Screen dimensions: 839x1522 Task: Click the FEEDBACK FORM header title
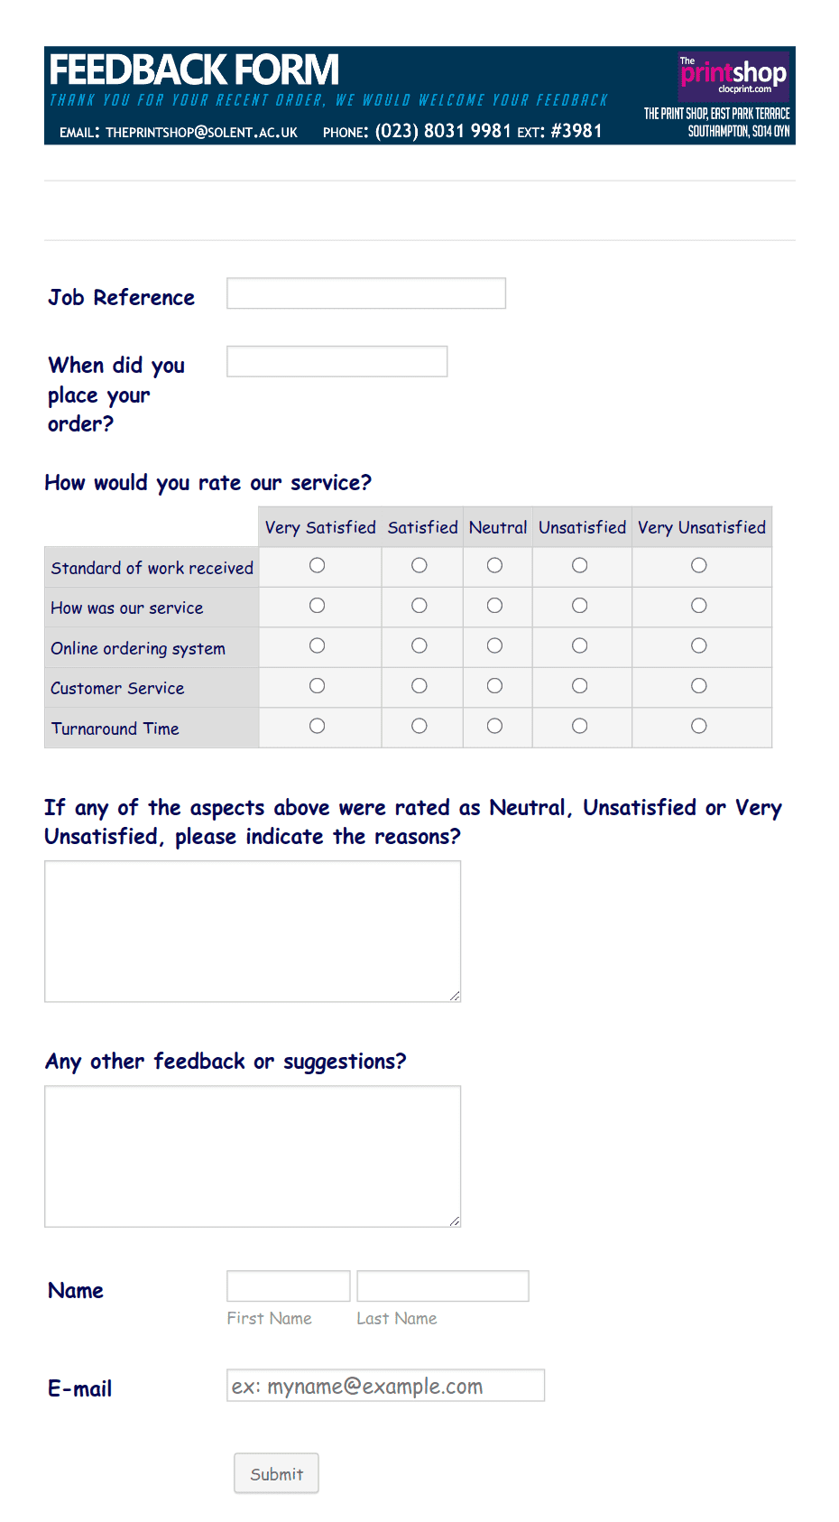194,70
